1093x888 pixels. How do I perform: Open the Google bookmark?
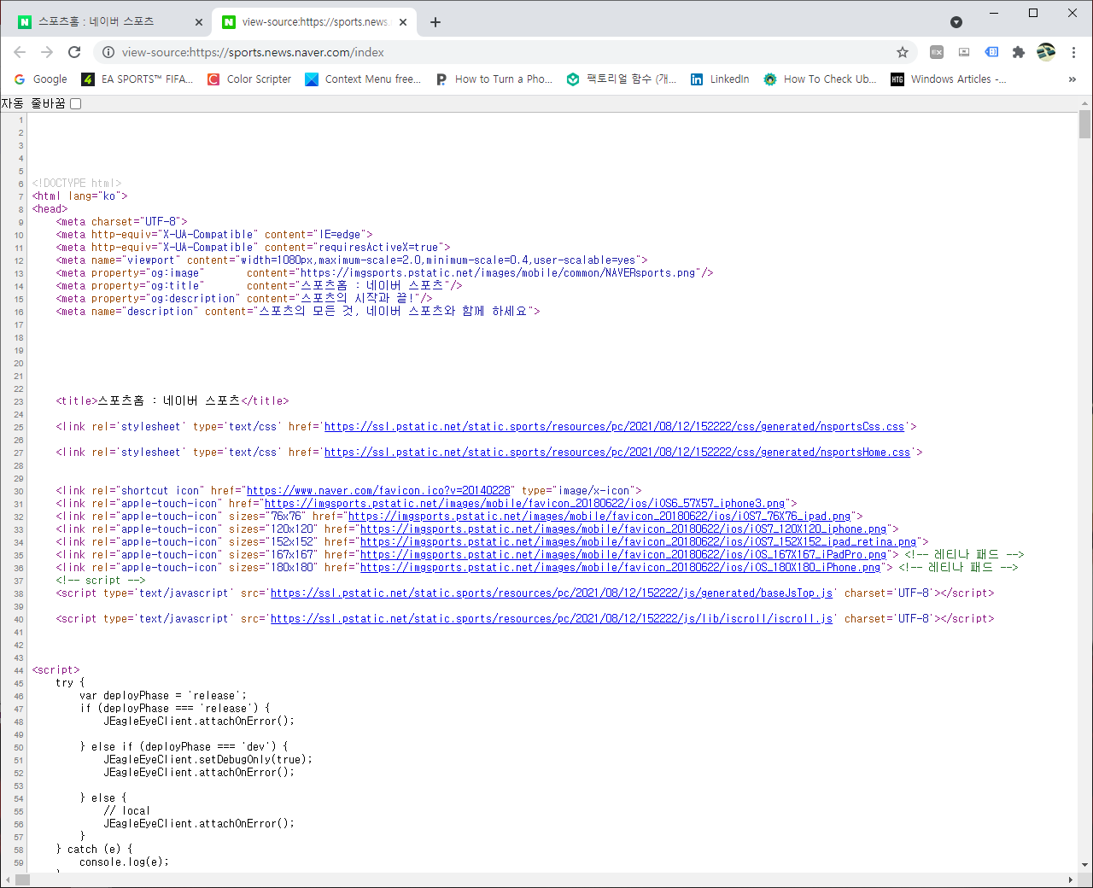point(40,79)
